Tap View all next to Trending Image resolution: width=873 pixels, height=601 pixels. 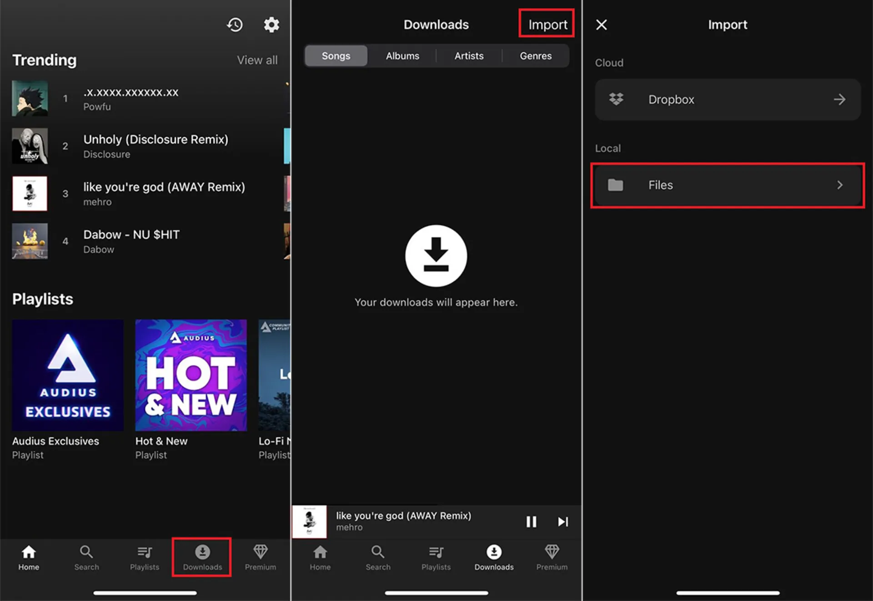tap(257, 60)
